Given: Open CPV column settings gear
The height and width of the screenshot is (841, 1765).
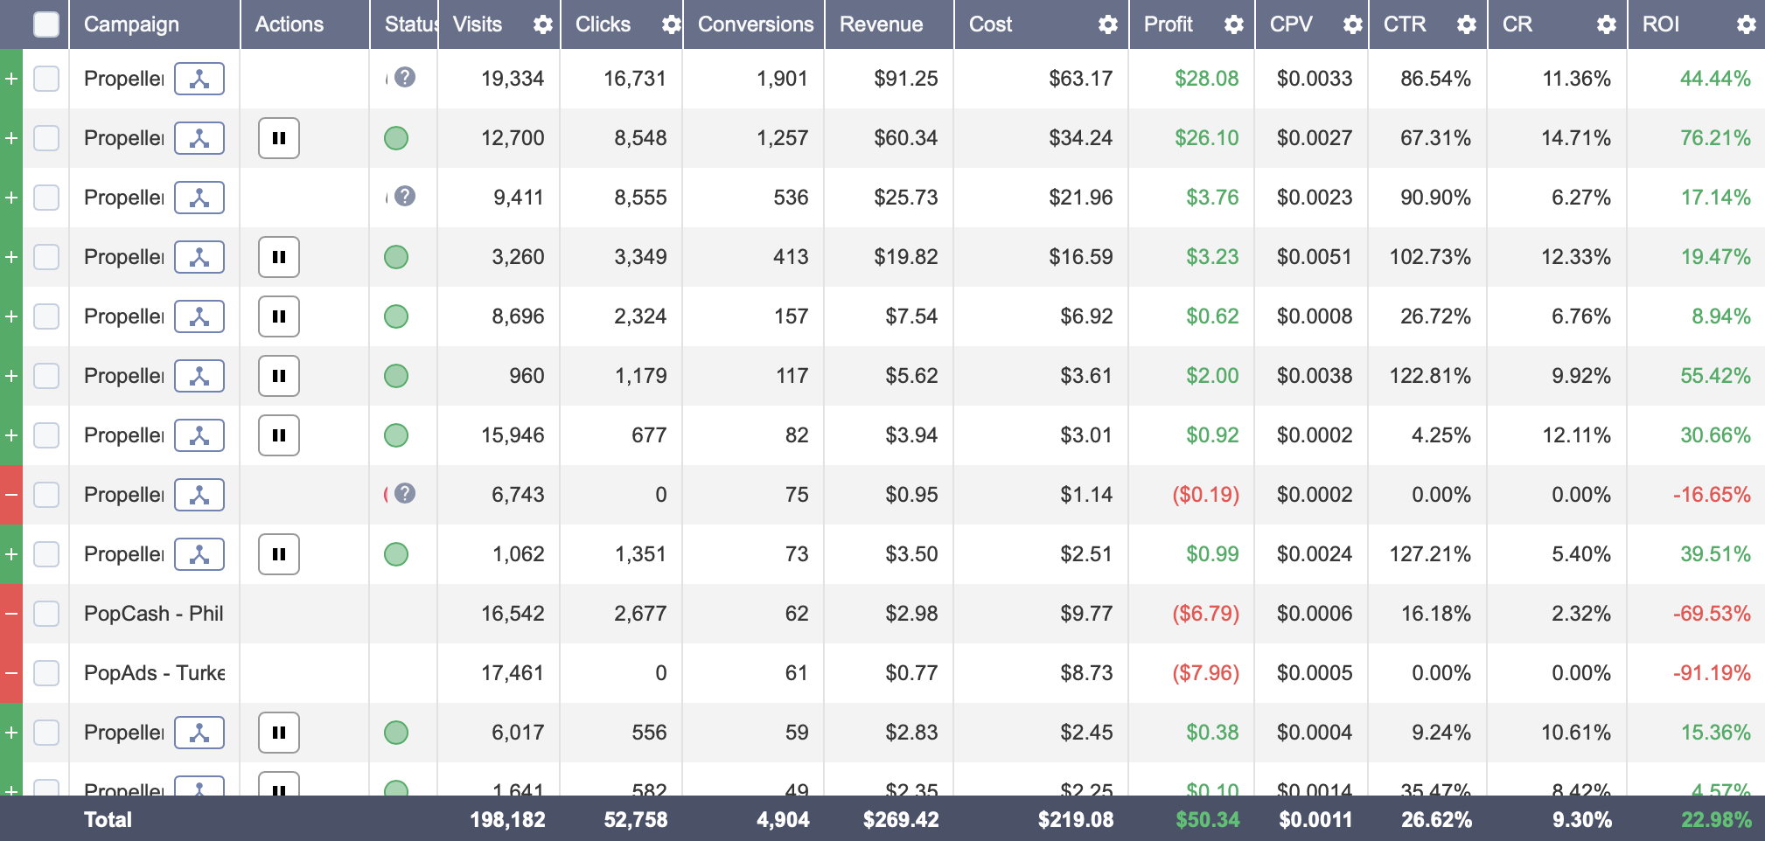Looking at the screenshot, I should point(1353,24).
